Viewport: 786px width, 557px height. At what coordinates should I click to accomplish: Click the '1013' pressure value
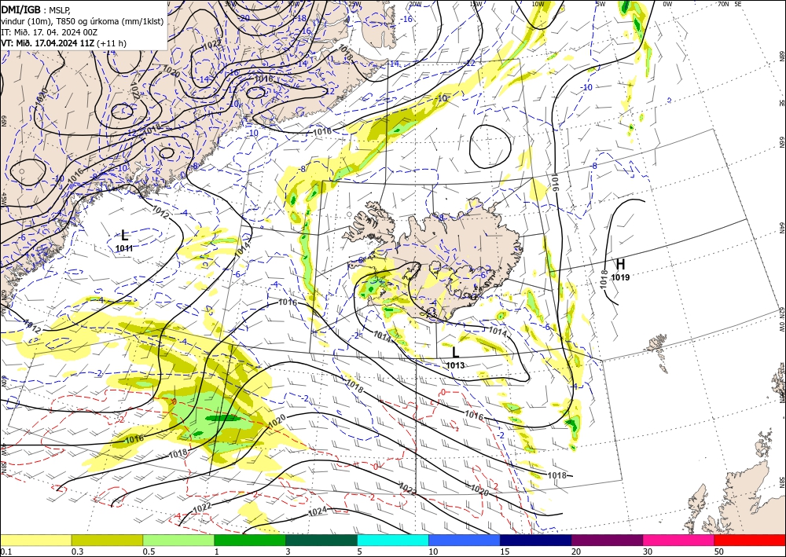pos(455,365)
